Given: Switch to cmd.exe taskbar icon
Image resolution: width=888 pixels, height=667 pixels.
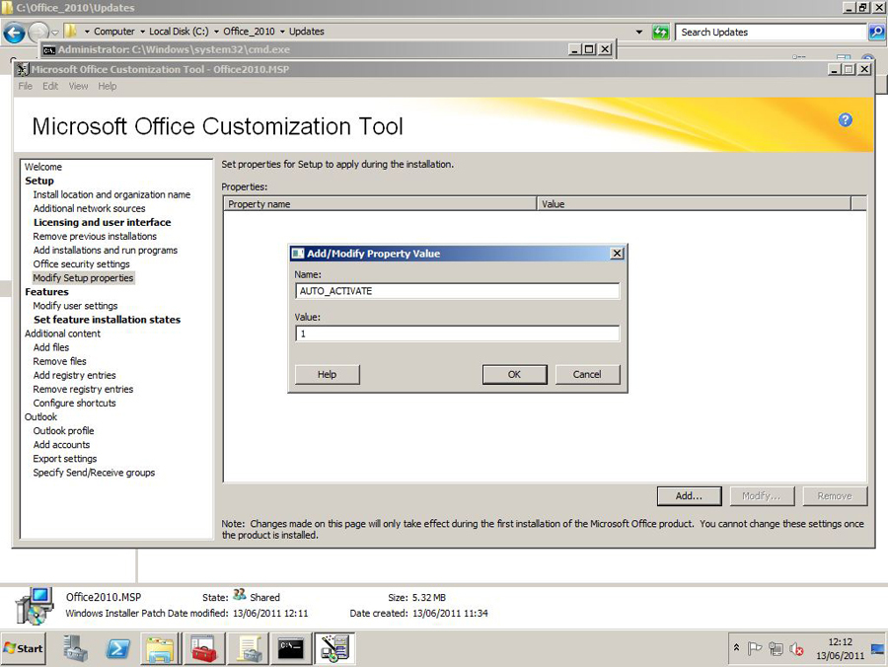Looking at the screenshot, I should pyautogui.click(x=290, y=649).
